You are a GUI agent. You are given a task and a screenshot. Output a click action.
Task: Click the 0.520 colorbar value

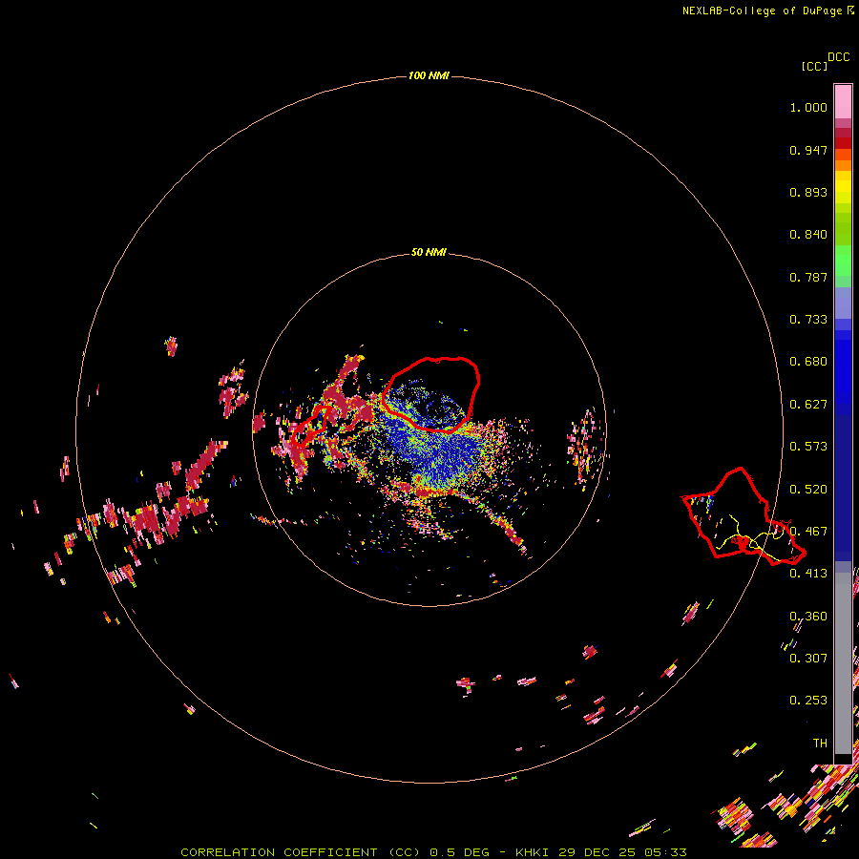pos(808,490)
